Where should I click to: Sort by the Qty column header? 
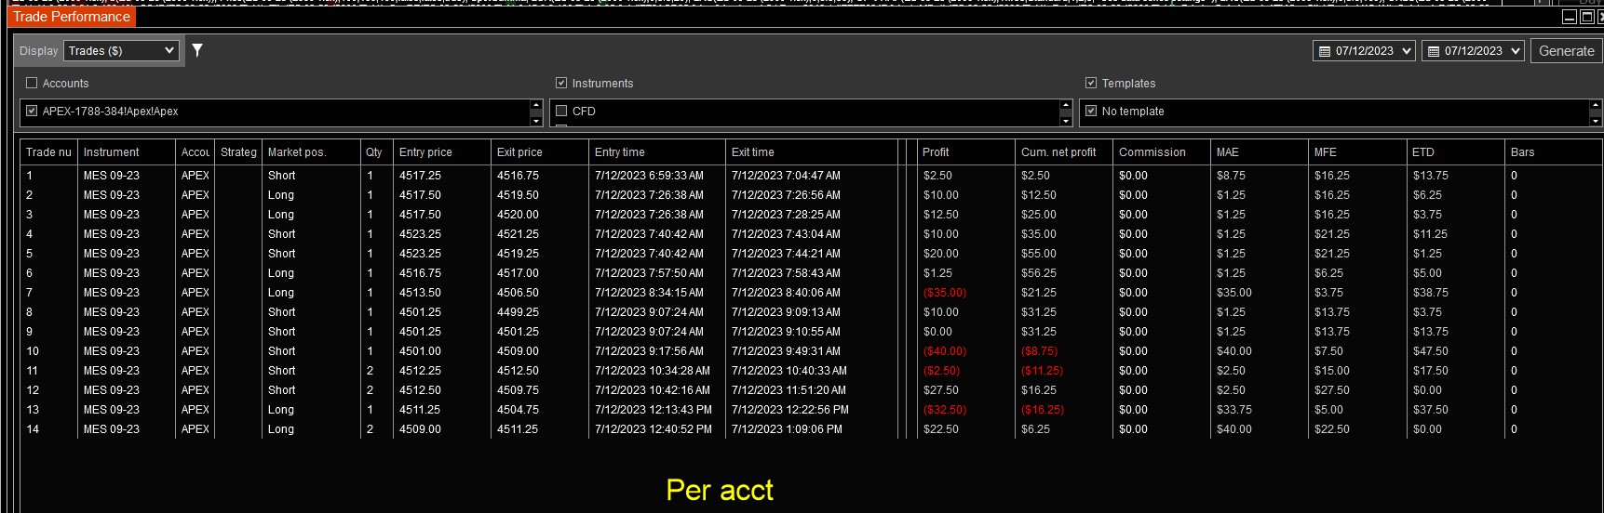pos(376,152)
